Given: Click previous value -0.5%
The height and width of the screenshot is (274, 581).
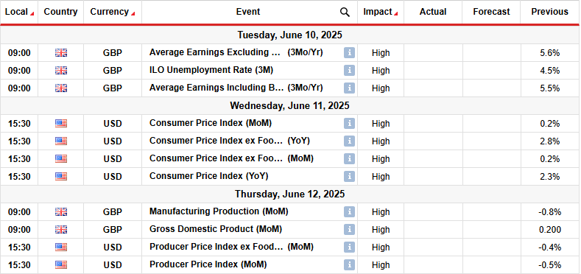Looking at the screenshot, I should click(550, 265).
